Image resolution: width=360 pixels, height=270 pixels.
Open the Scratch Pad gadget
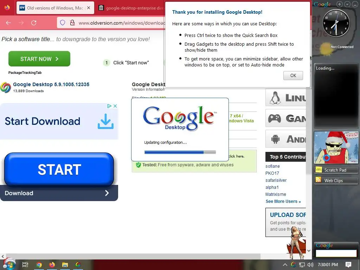[x=336, y=170]
